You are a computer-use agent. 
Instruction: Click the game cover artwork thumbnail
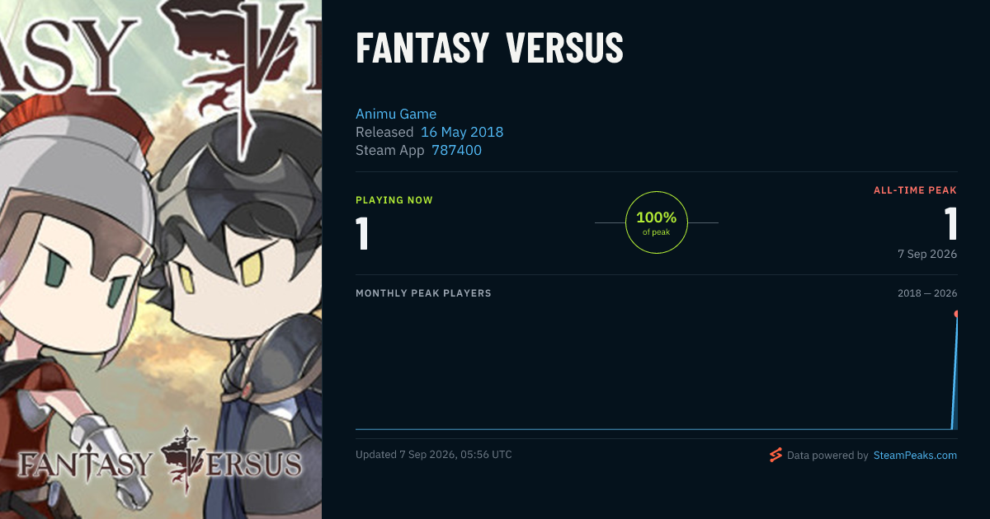point(161,259)
